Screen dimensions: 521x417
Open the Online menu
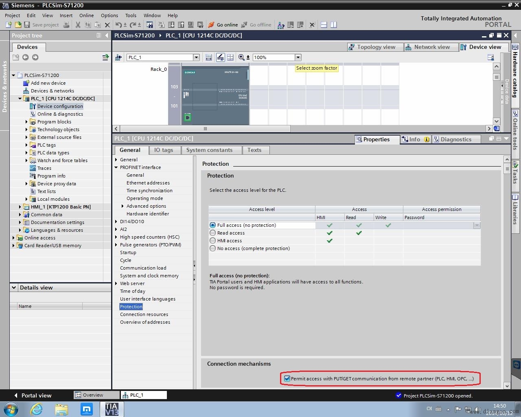tap(86, 15)
